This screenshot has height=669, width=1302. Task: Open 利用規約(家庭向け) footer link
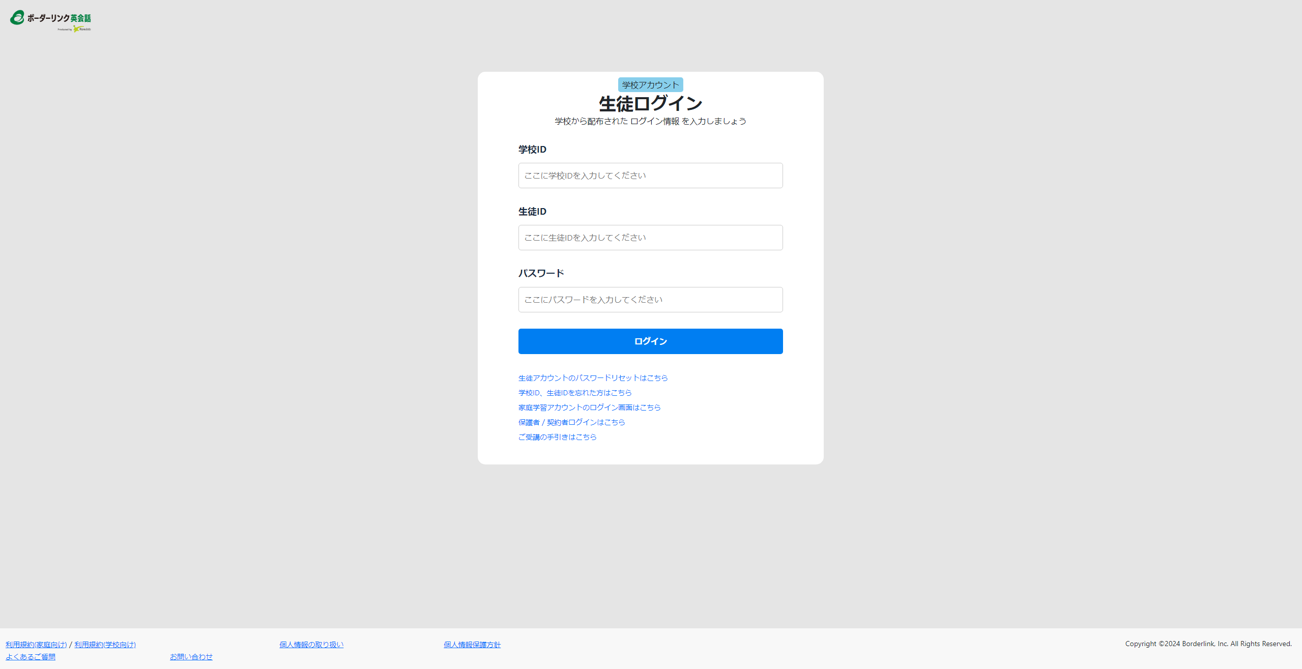[x=36, y=645]
